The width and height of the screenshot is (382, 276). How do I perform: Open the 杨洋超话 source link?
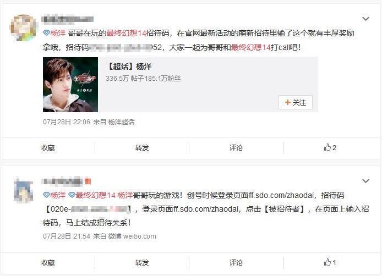tap(121, 122)
